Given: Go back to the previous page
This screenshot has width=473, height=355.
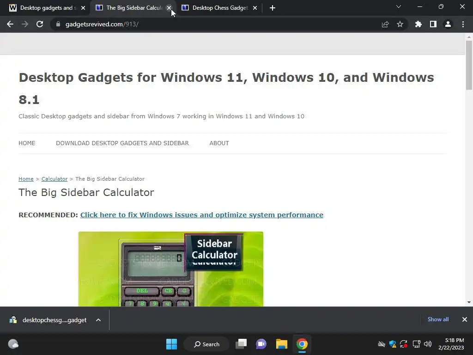Looking at the screenshot, I should [10, 24].
